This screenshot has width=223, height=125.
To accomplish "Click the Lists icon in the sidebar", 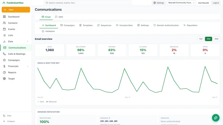I will pyautogui.click(x=4, y=35).
